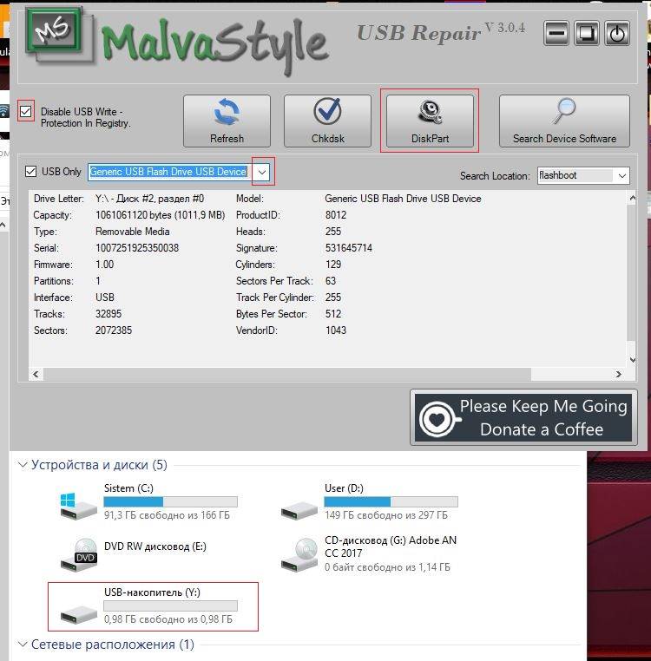Select the User (D:) drive icon
Screen dimensions: 651x661
click(299, 509)
